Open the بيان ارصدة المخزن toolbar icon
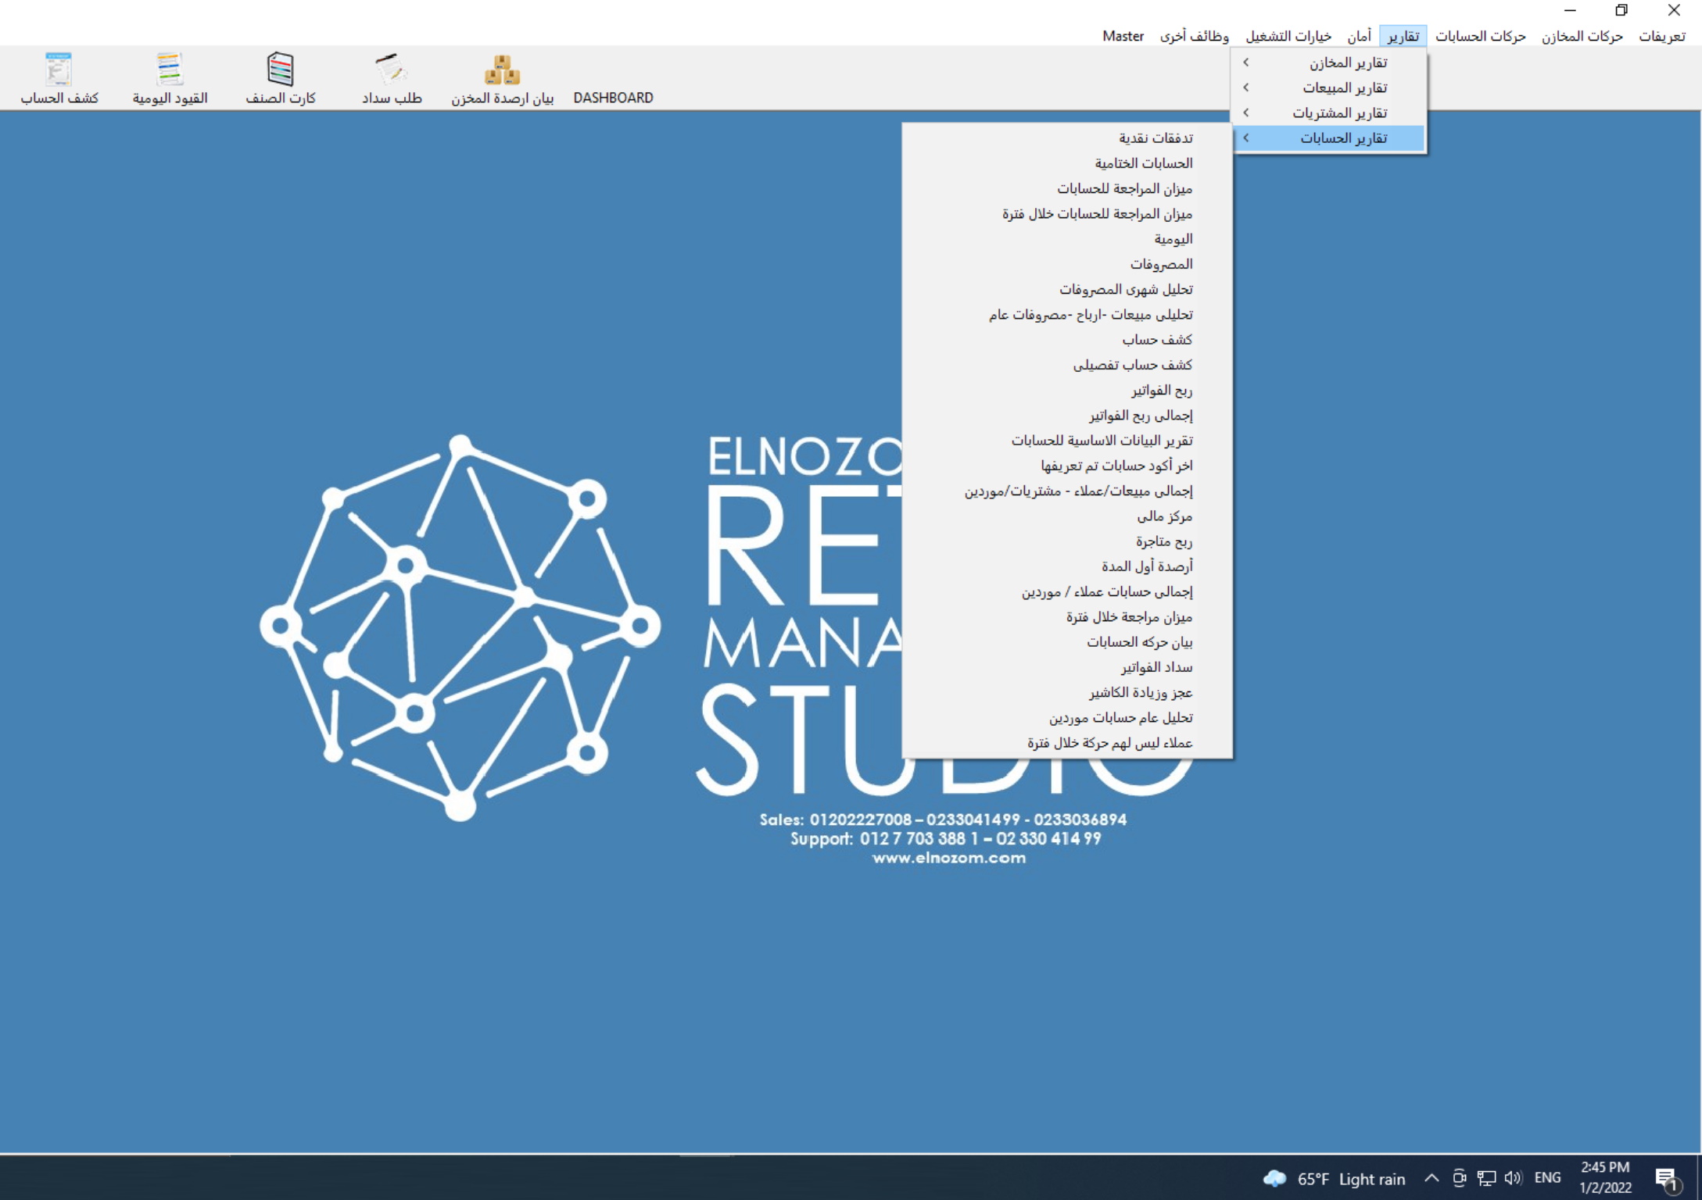 click(502, 78)
